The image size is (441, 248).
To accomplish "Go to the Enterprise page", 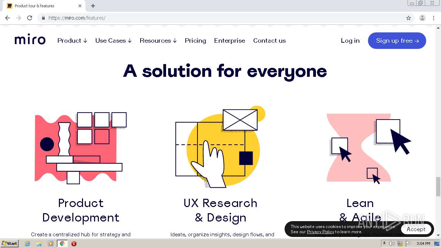I will click(x=229, y=41).
